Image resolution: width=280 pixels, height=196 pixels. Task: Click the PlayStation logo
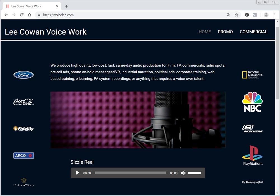click(x=252, y=155)
